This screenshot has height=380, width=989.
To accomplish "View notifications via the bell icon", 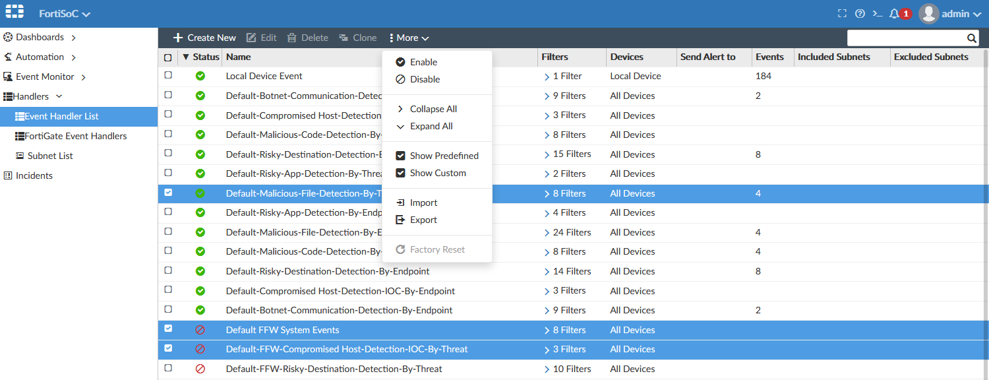I will (895, 12).
